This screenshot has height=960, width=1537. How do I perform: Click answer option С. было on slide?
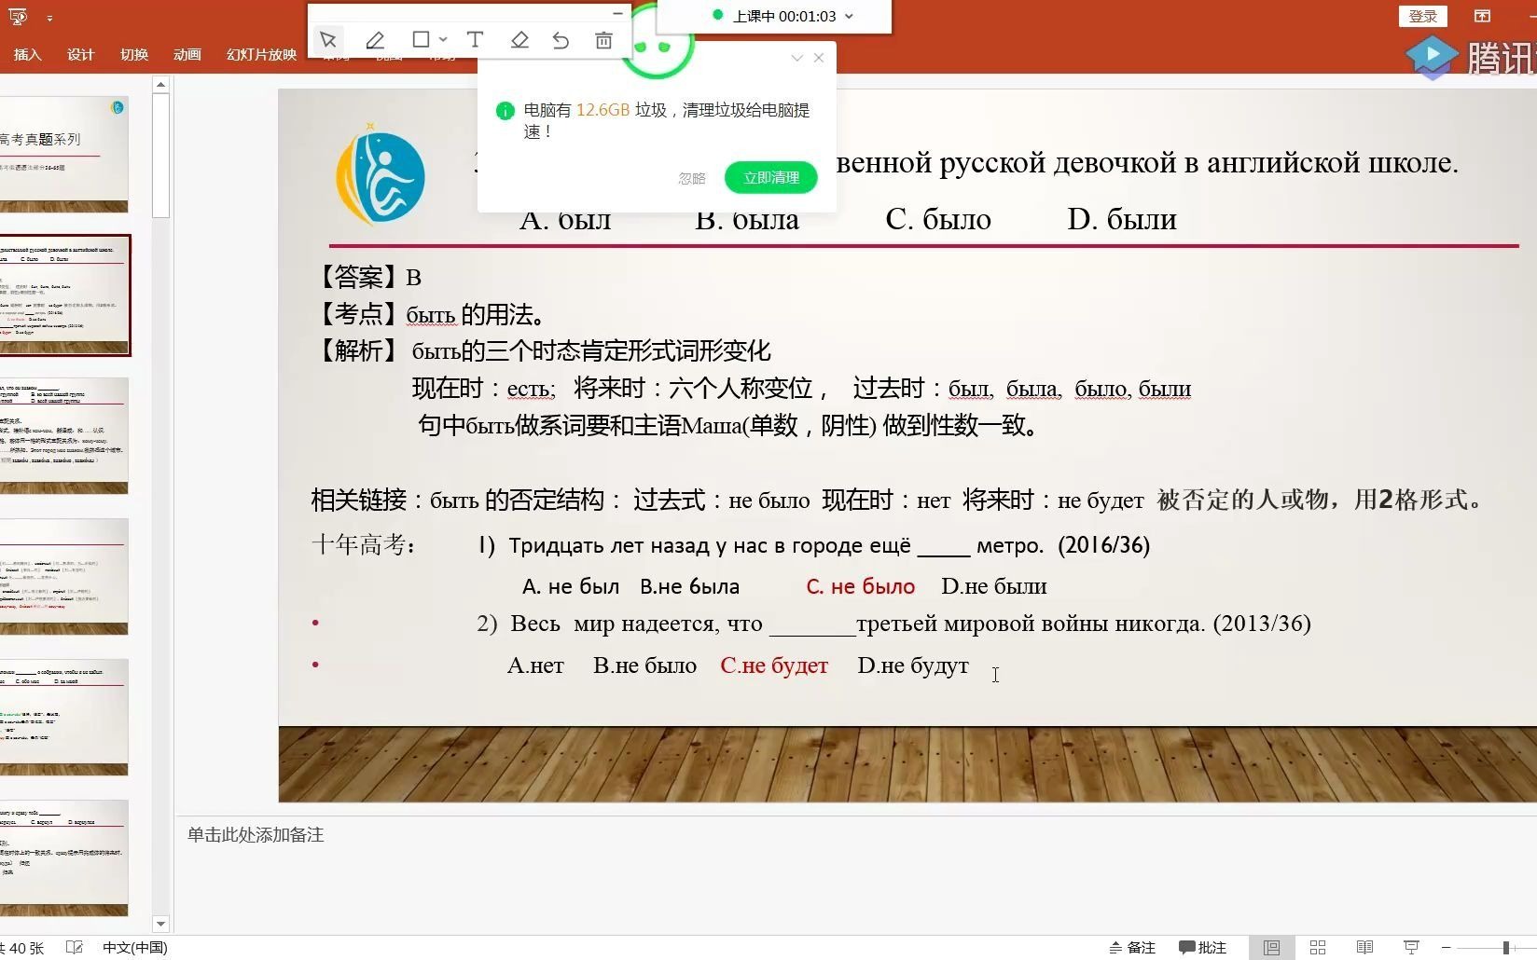pos(938,220)
